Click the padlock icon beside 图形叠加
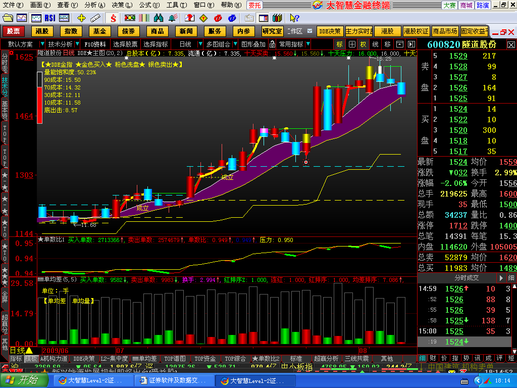 272,44
